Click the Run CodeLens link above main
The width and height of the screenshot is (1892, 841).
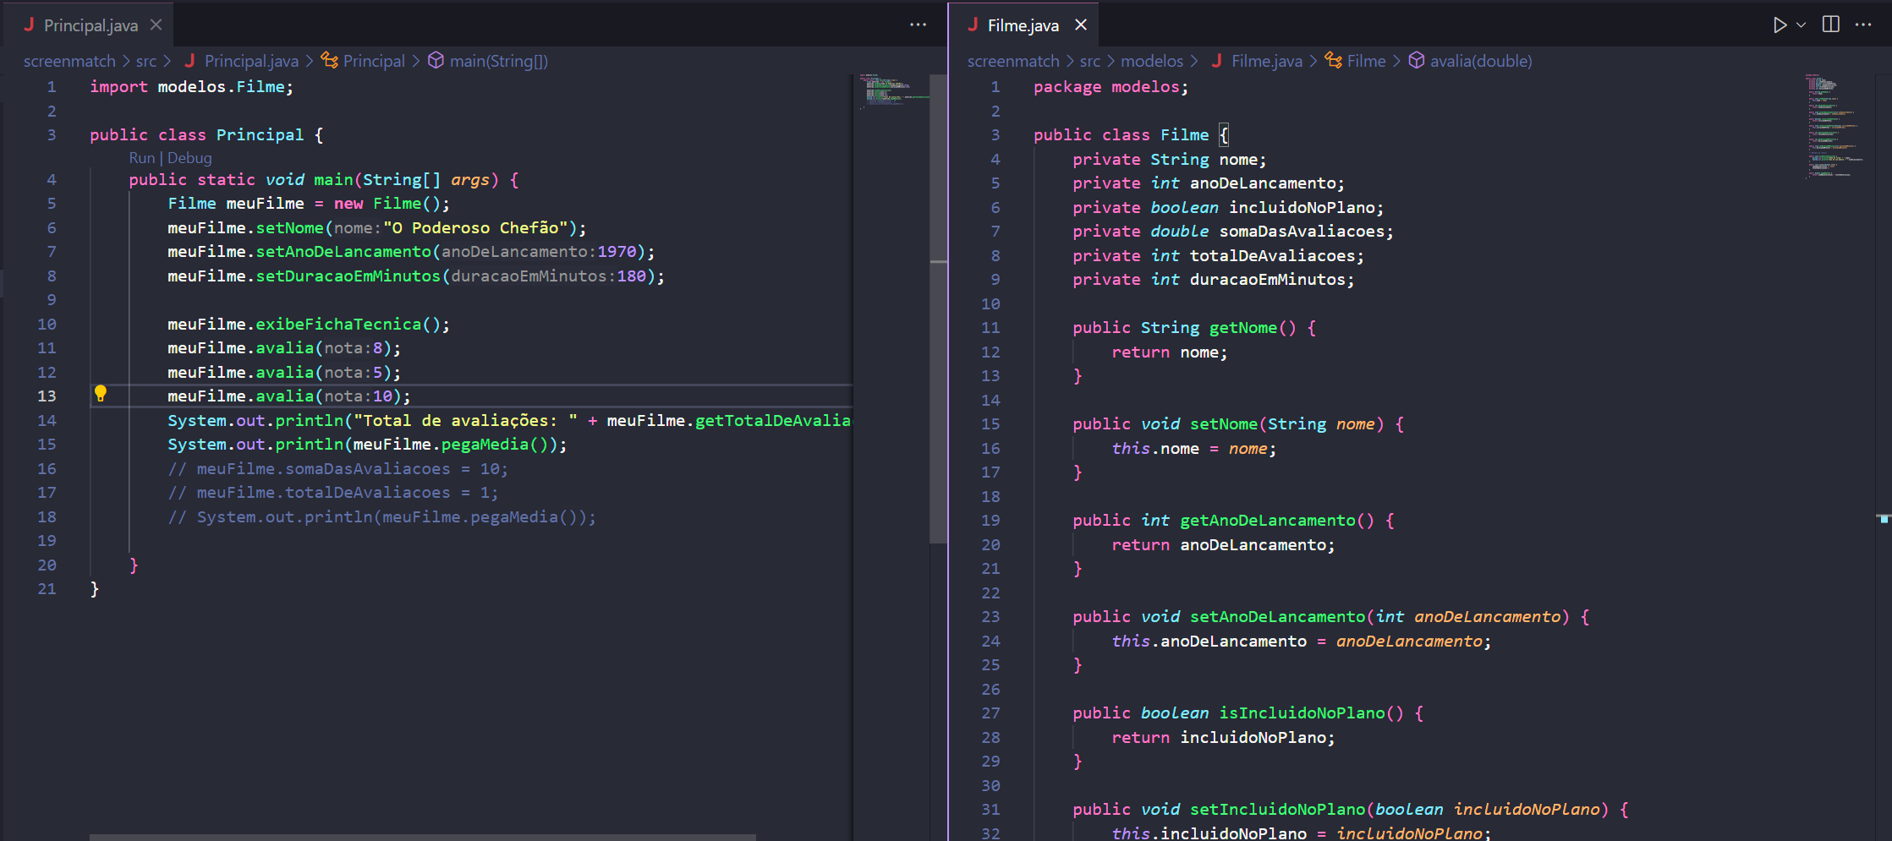(x=142, y=158)
